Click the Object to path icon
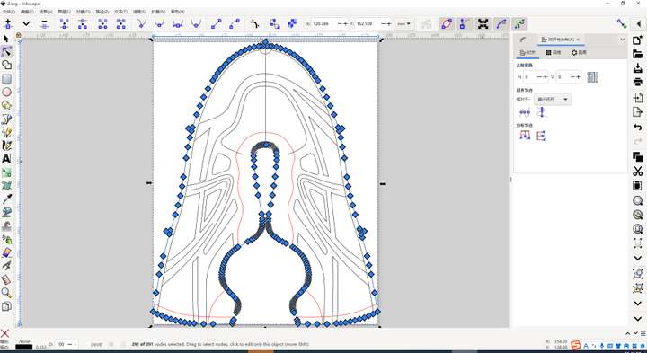 click(x=274, y=24)
